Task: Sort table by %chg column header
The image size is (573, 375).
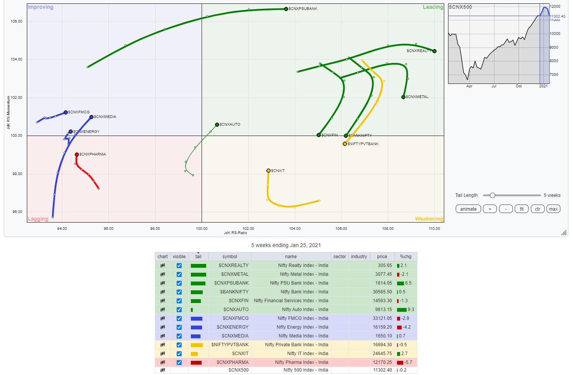Action: click(x=406, y=257)
